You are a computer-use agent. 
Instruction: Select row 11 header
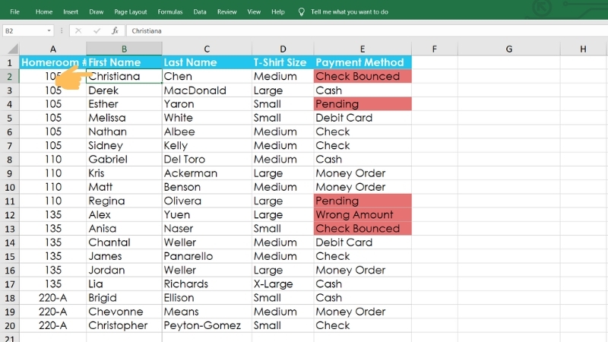[10, 201]
